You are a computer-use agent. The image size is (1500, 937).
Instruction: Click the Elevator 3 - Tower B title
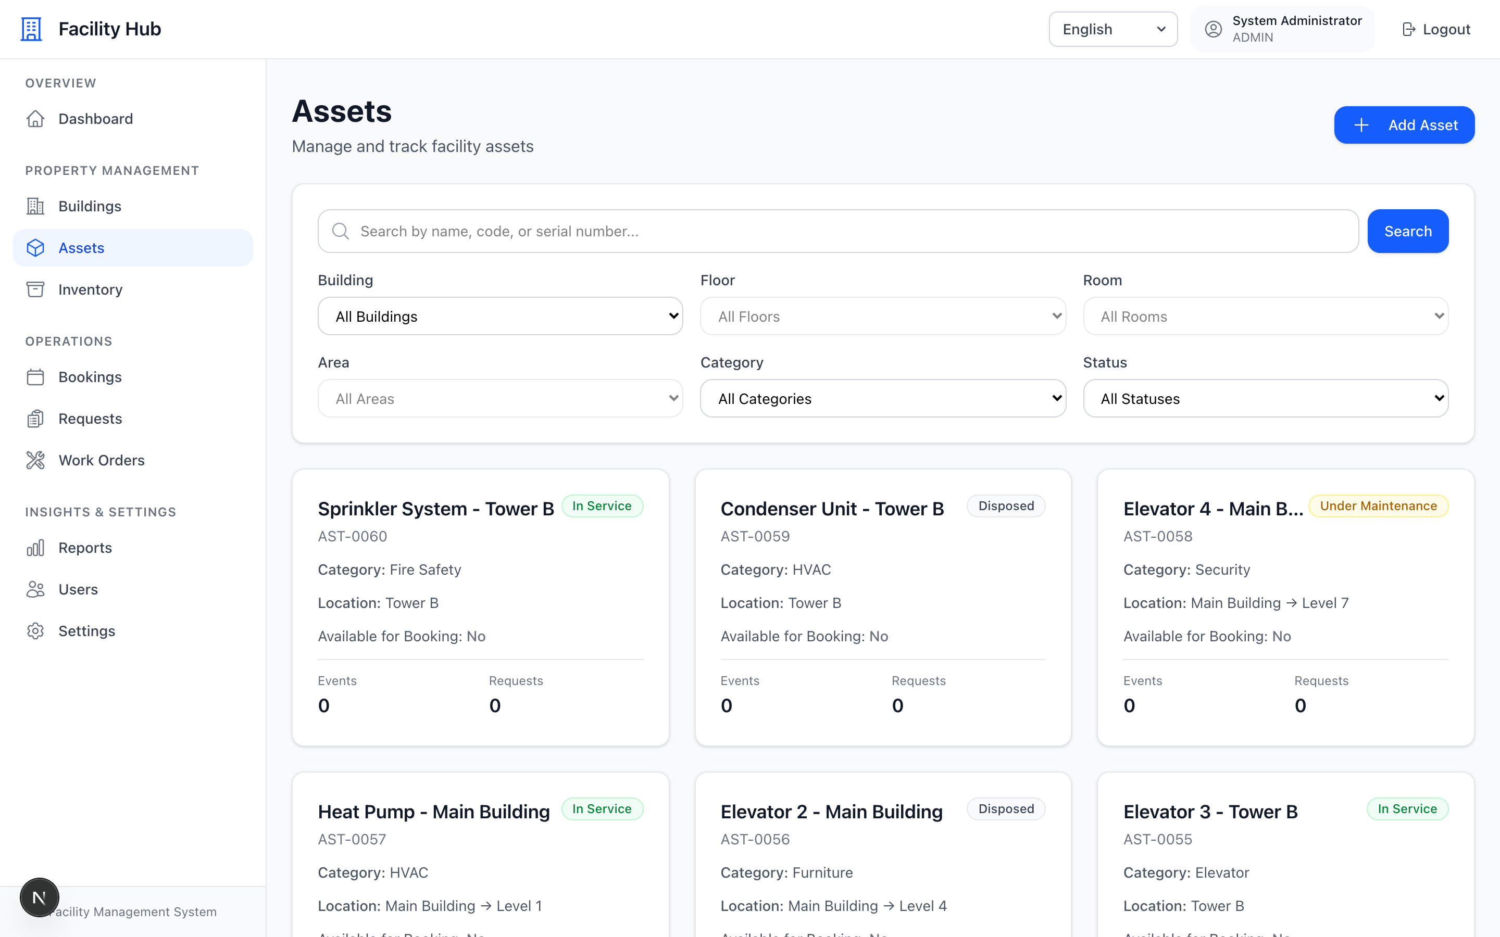pos(1210,812)
